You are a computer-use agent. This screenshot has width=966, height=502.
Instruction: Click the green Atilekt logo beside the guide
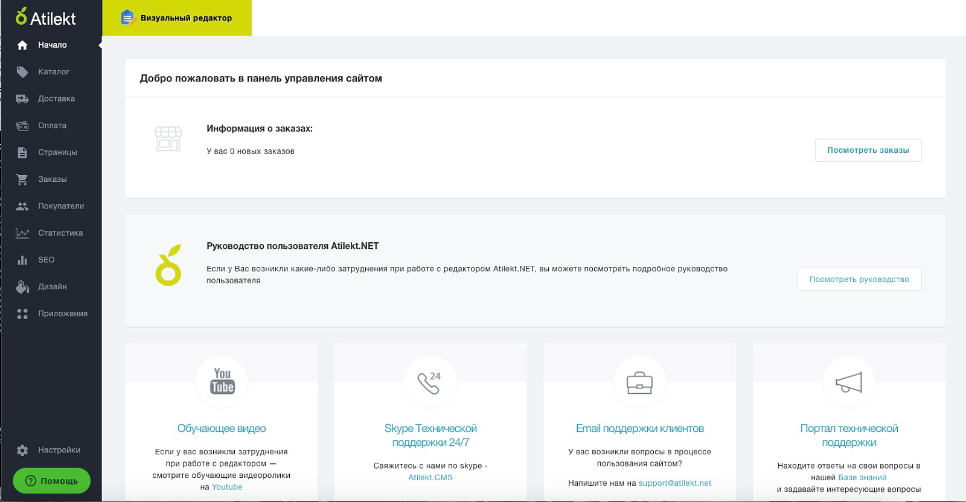[x=168, y=265]
